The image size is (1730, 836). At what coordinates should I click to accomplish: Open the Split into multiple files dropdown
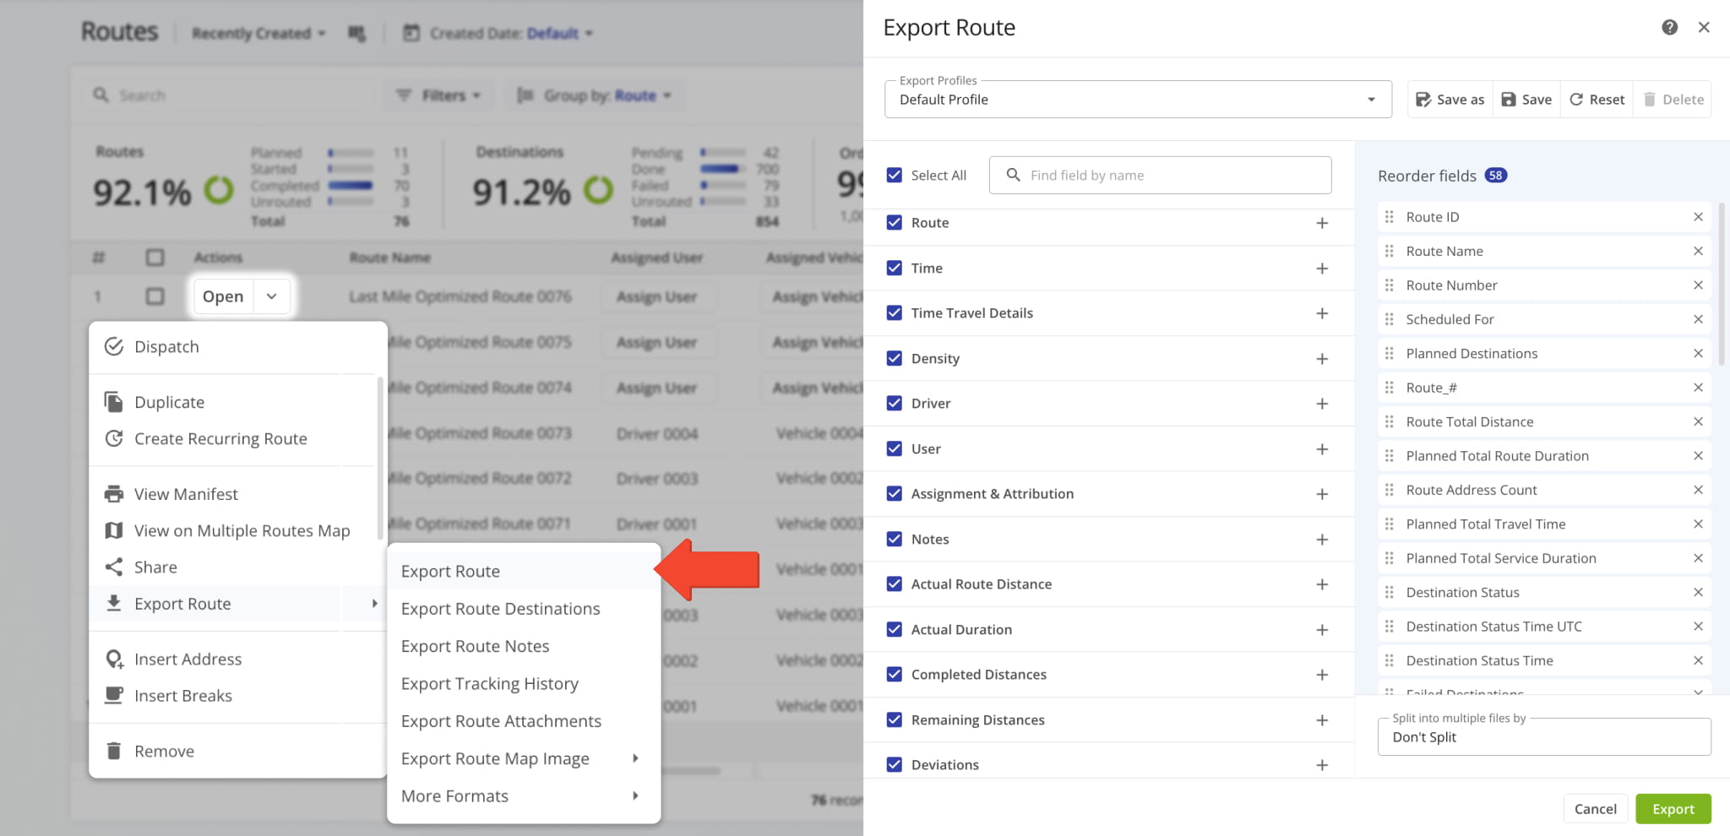1543,737
